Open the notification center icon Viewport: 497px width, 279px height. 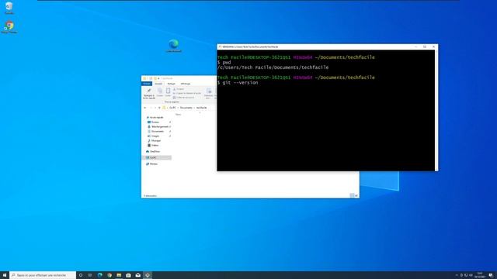491,275
